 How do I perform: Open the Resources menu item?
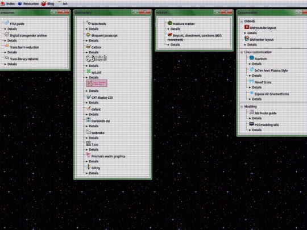point(28,3)
